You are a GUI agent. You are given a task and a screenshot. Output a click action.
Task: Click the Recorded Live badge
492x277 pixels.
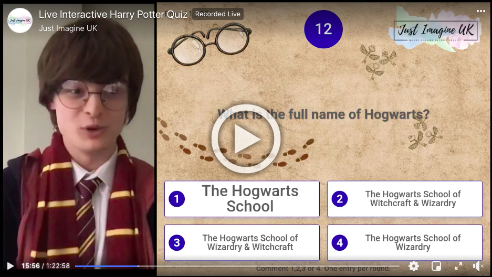[x=218, y=14]
